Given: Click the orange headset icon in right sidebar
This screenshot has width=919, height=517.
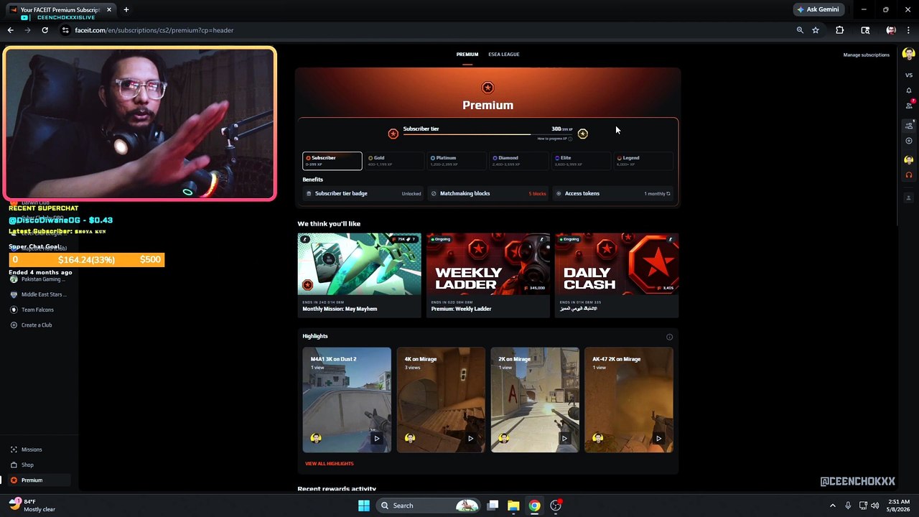Looking at the screenshot, I should (908, 174).
